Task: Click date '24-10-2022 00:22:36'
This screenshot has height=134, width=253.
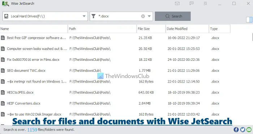Action: point(184,60)
